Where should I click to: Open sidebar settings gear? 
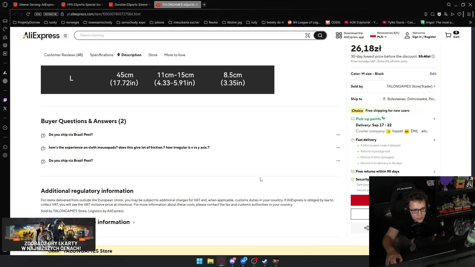(x=5, y=155)
